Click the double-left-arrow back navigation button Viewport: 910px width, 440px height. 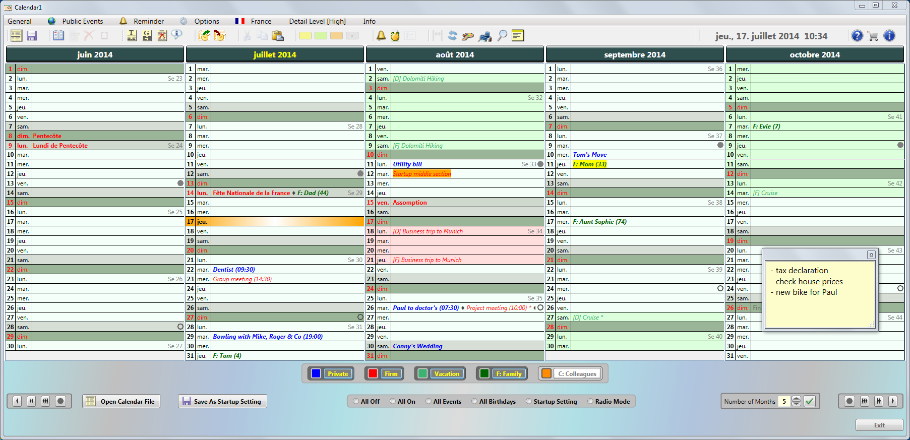31,401
